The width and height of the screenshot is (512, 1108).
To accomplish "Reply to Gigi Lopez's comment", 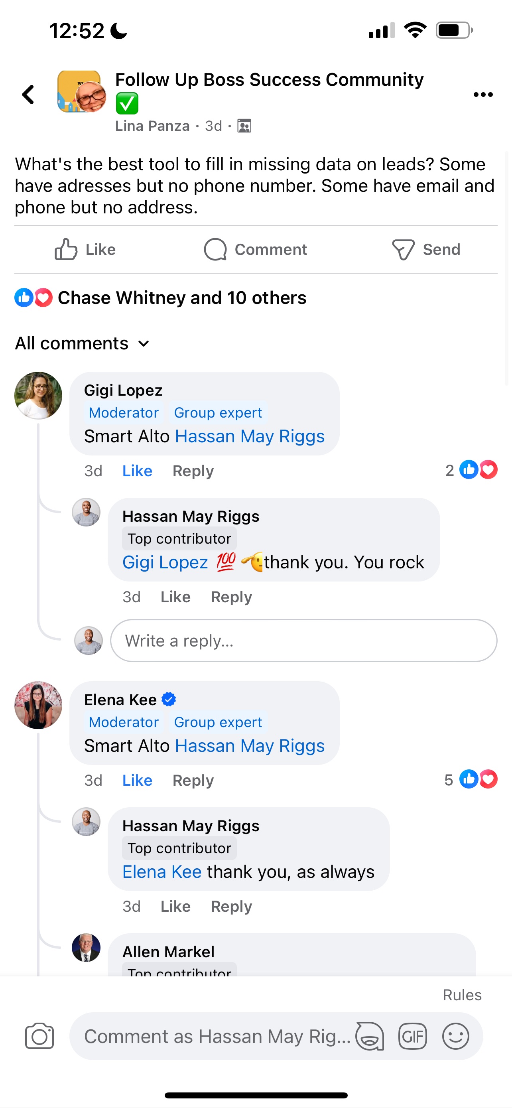I will (193, 471).
